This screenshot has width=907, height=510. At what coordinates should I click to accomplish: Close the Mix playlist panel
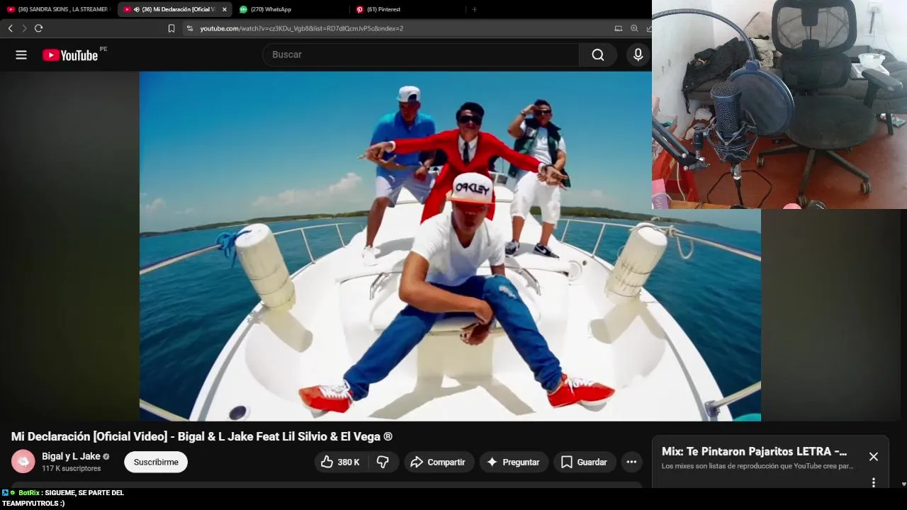coord(873,457)
